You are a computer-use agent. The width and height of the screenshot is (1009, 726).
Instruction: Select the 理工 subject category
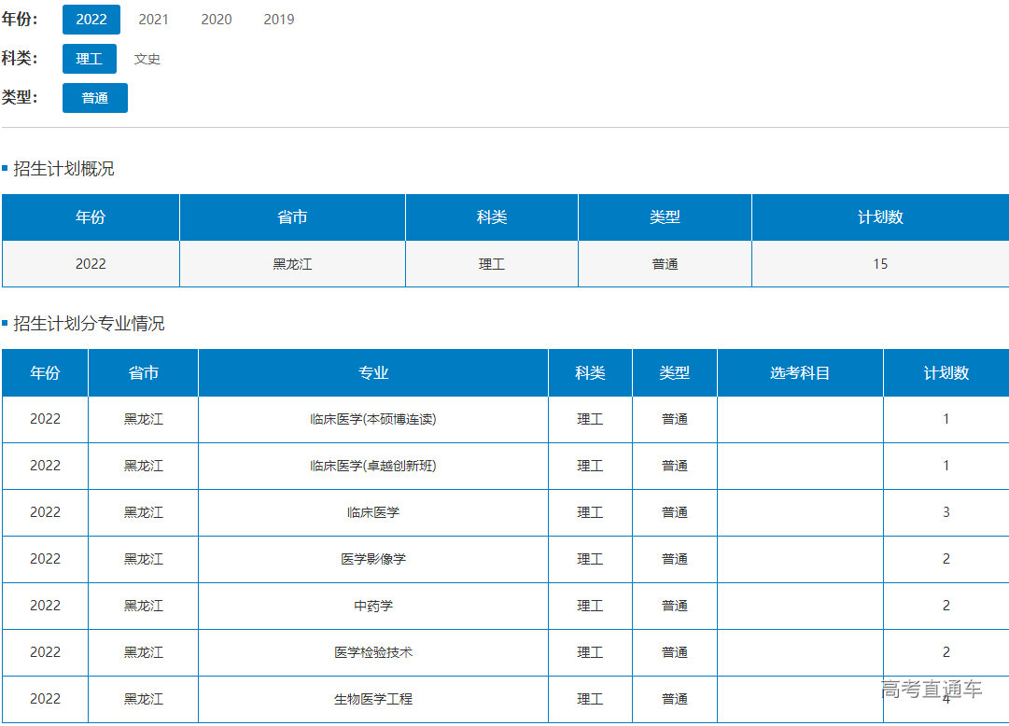(x=90, y=59)
